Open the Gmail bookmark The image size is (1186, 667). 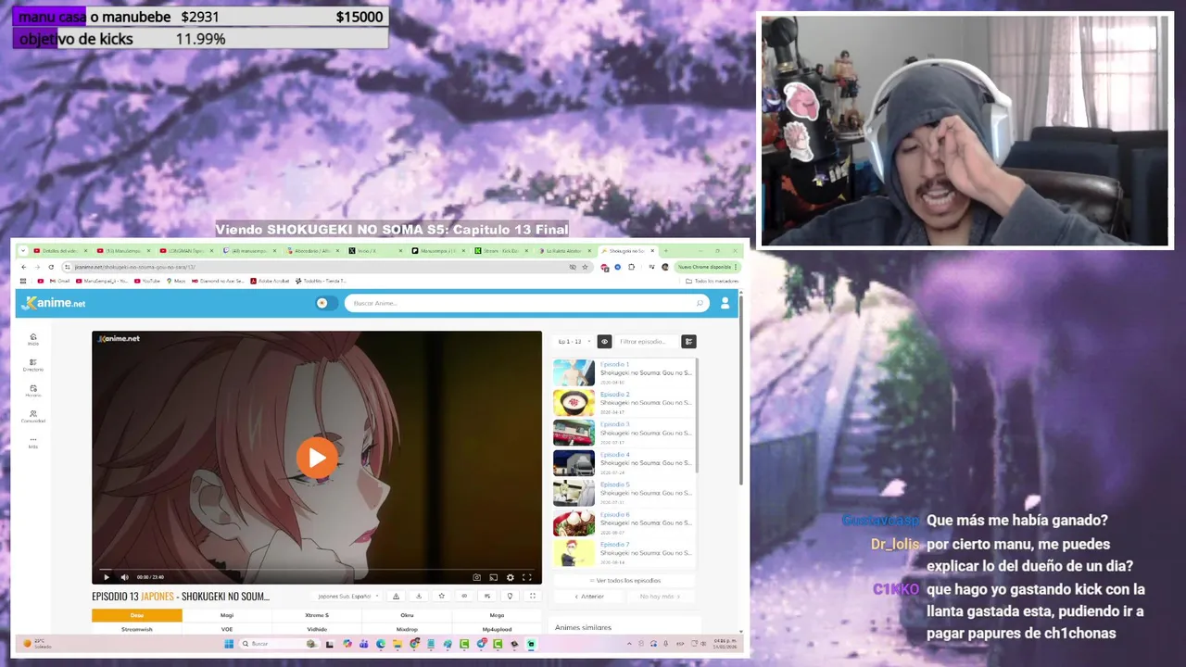tap(57, 281)
